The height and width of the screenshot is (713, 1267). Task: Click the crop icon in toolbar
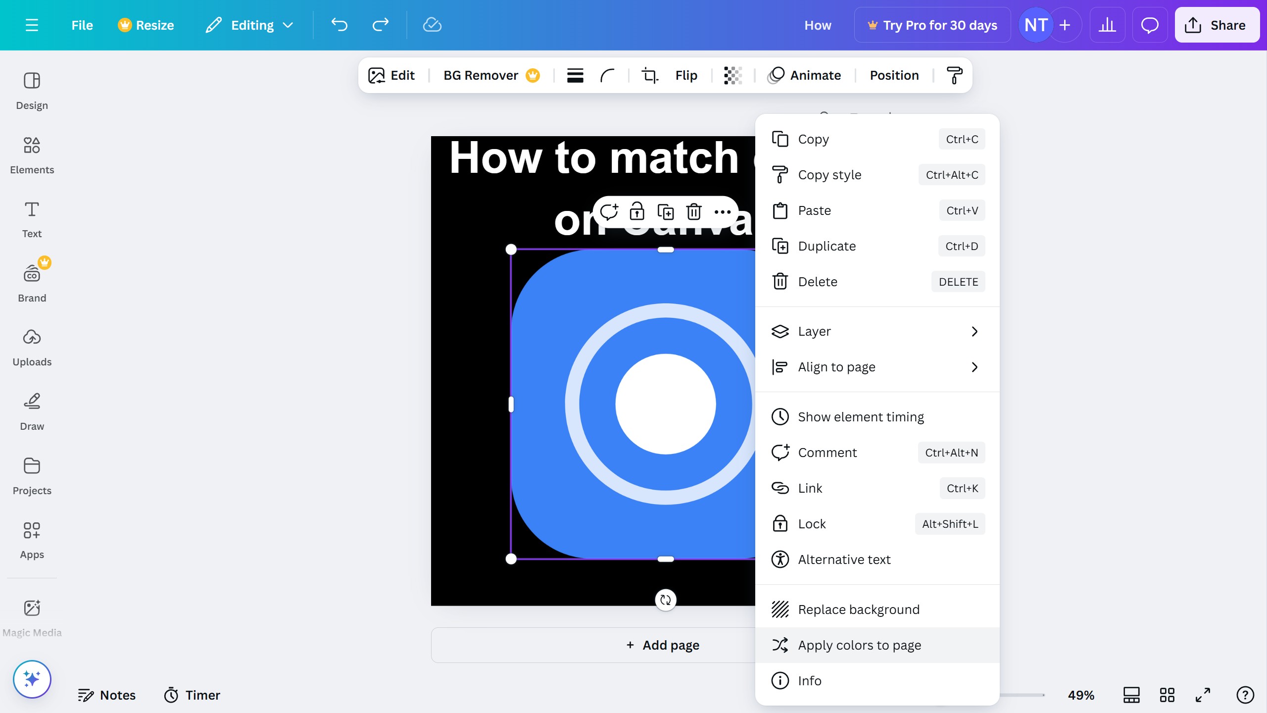coord(650,75)
